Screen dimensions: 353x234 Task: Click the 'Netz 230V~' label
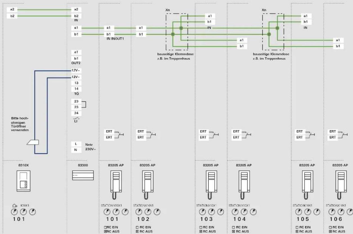[90, 147]
